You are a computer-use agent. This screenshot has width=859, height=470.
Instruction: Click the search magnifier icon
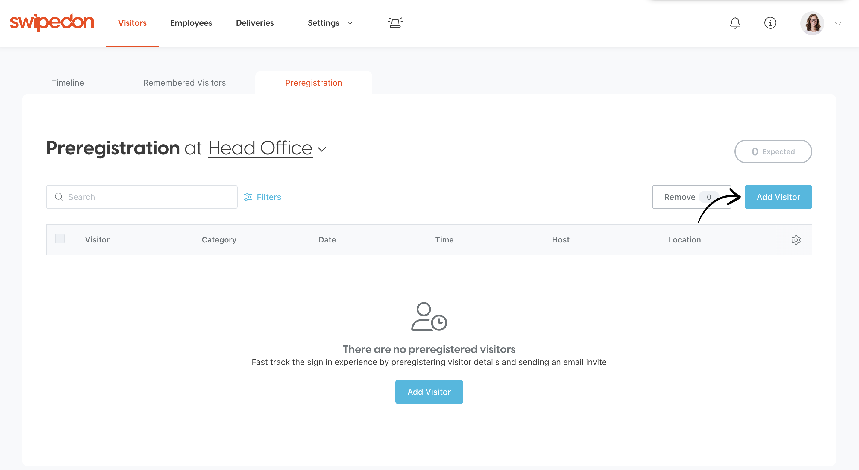pos(59,197)
